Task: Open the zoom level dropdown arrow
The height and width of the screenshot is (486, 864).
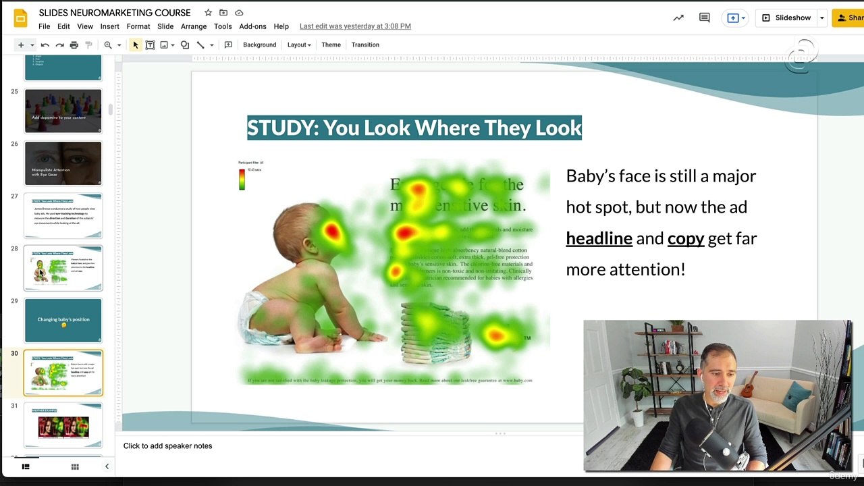Action: [119, 45]
